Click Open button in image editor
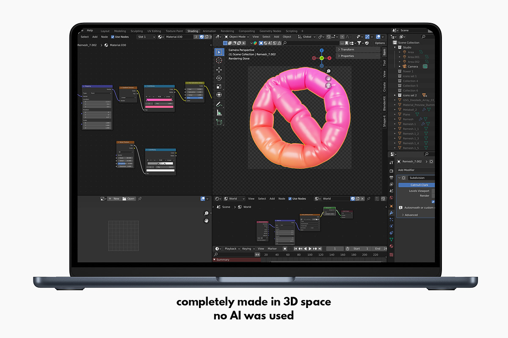508x338 pixels. click(128, 199)
